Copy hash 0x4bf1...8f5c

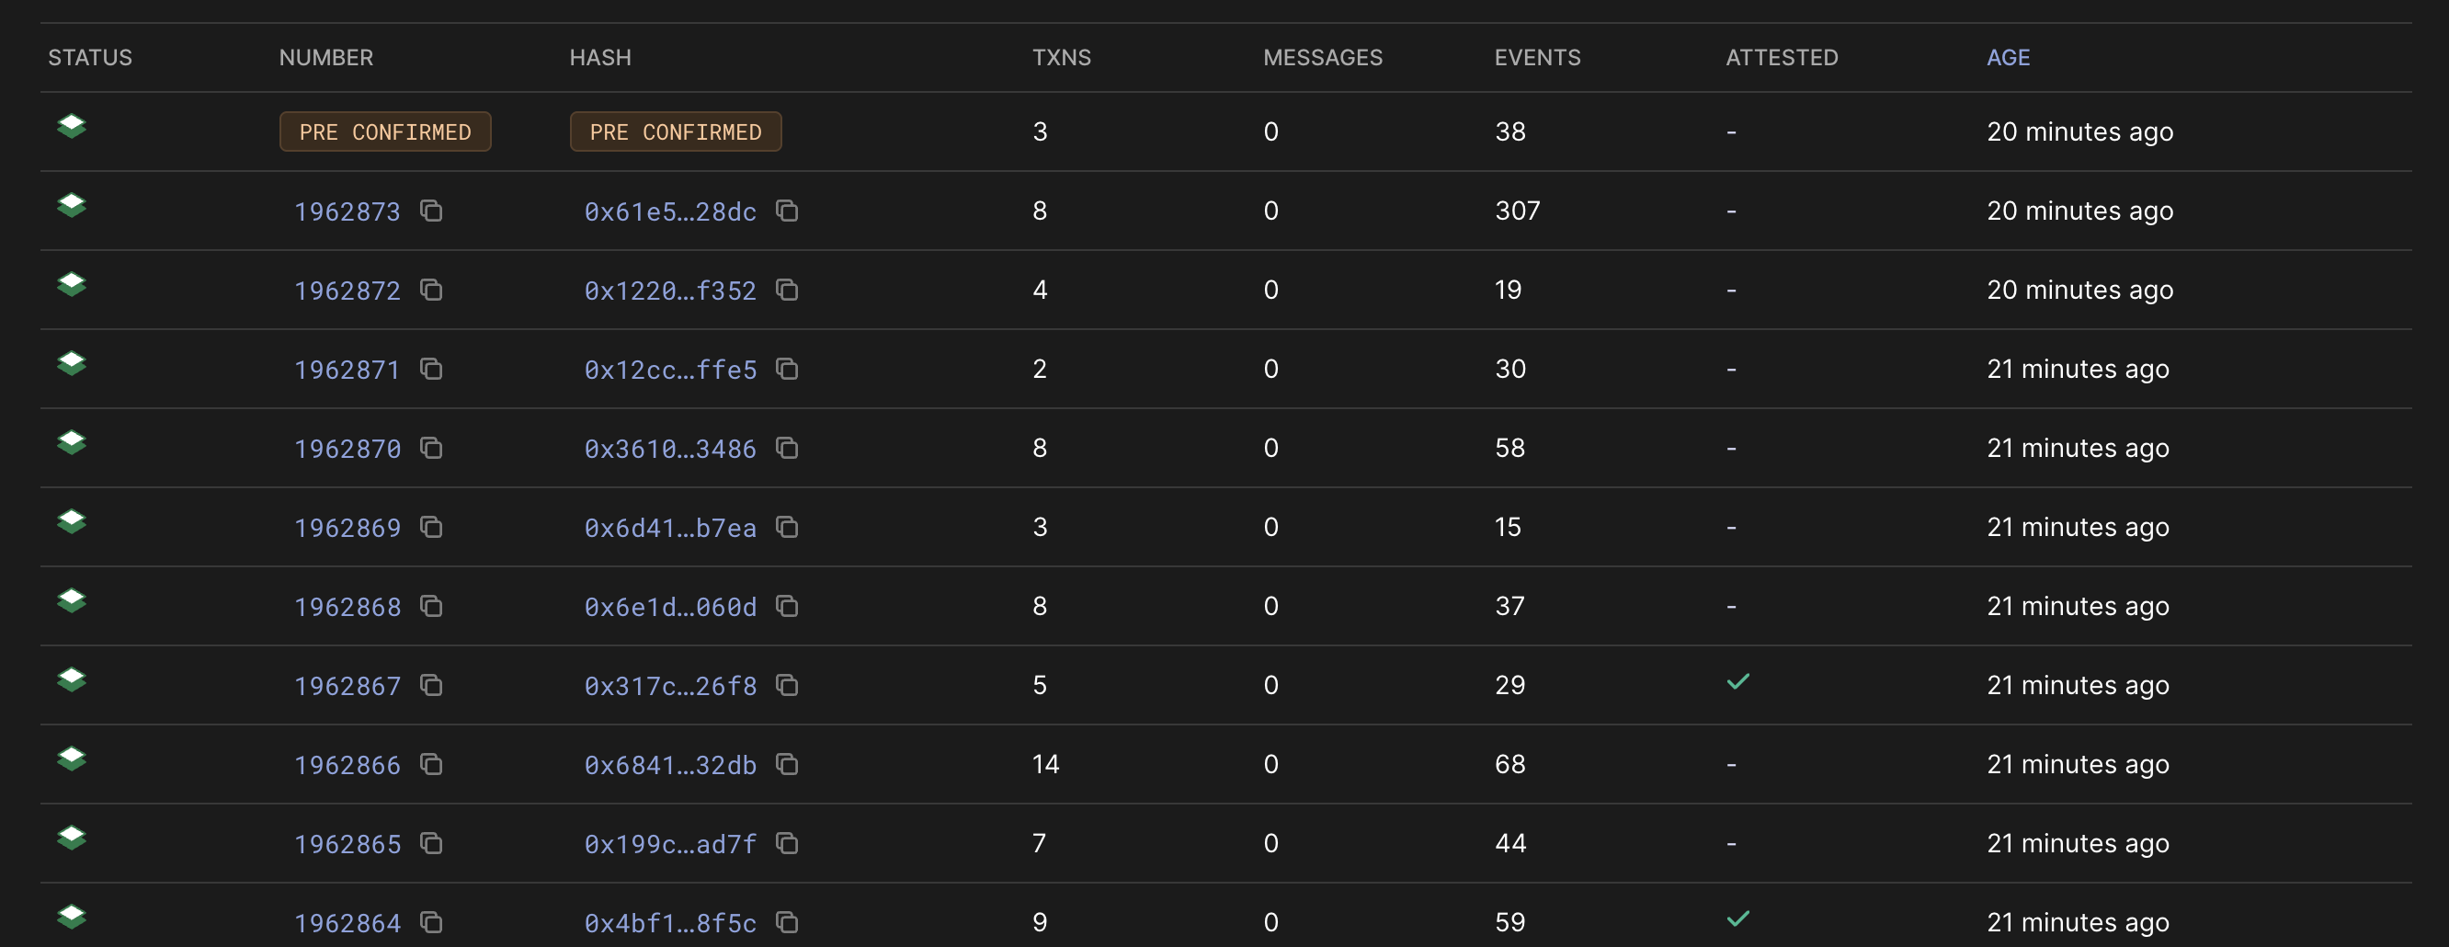click(x=787, y=922)
